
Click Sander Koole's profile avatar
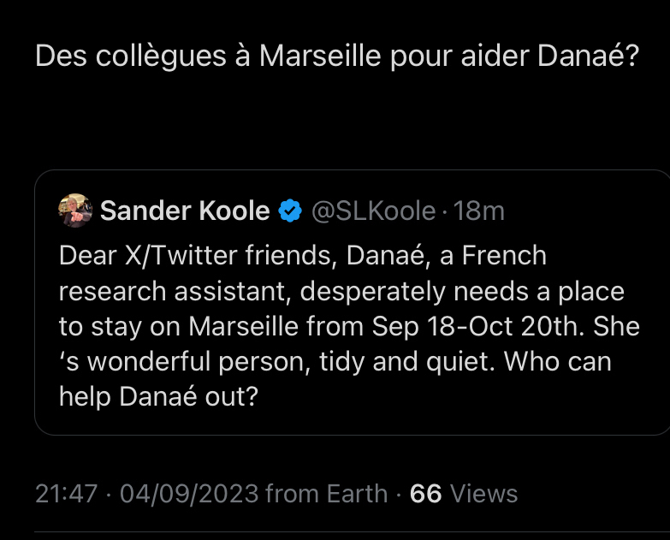tap(75, 211)
